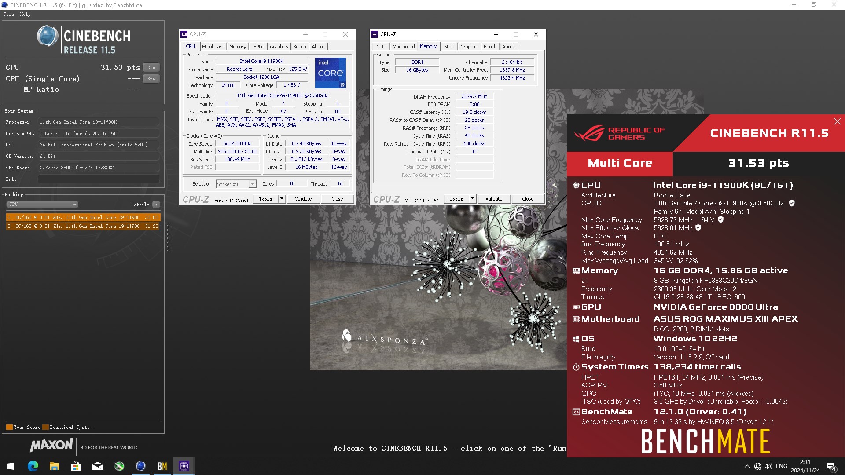Click the CPU section chip icon in BenchMate

[576, 185]
